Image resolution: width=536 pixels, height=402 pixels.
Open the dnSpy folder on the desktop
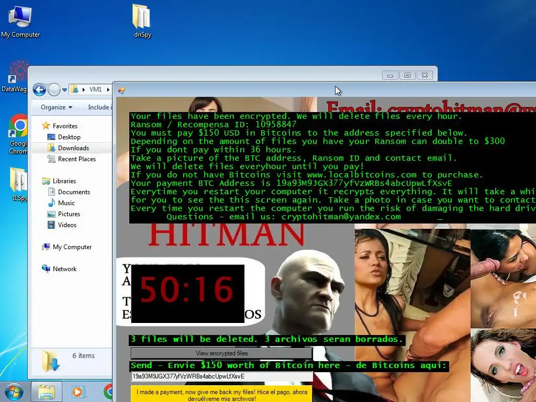click(x=142, y=21)
